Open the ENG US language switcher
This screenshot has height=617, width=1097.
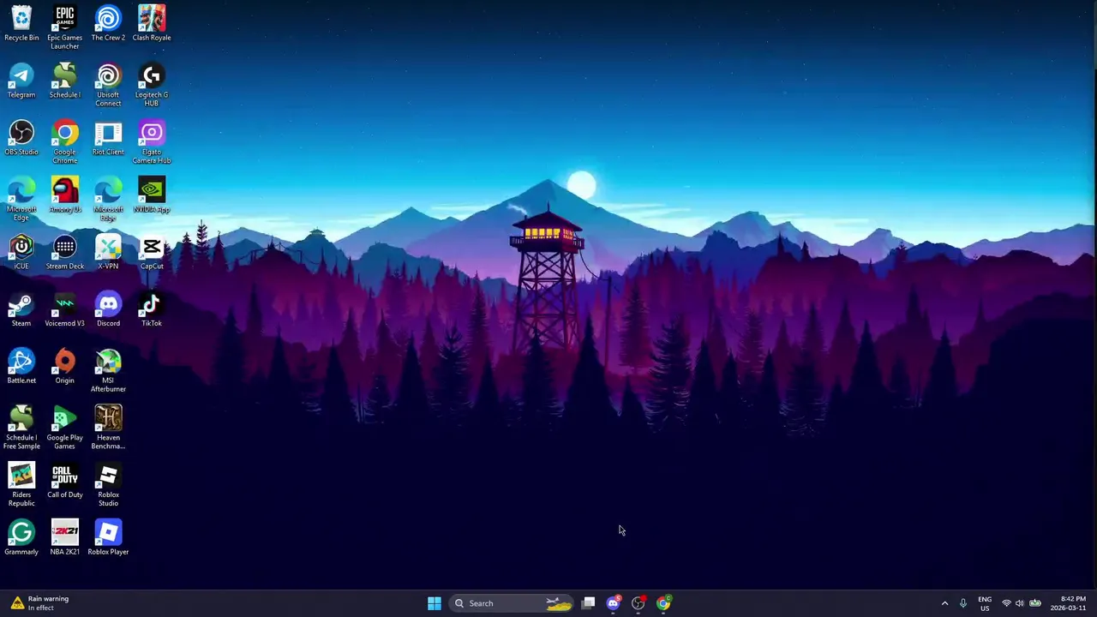[985, 603]
